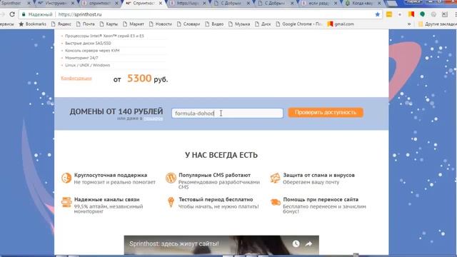Viewport: 457px width, 257px height.
Task: Switch to the Когда квар... tab
Action: click(x=363, y=3)
